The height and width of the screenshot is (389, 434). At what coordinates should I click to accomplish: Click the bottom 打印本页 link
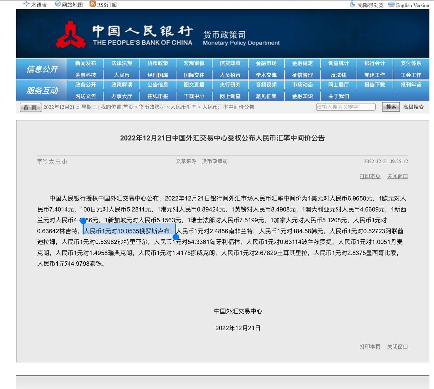point(370,347)
